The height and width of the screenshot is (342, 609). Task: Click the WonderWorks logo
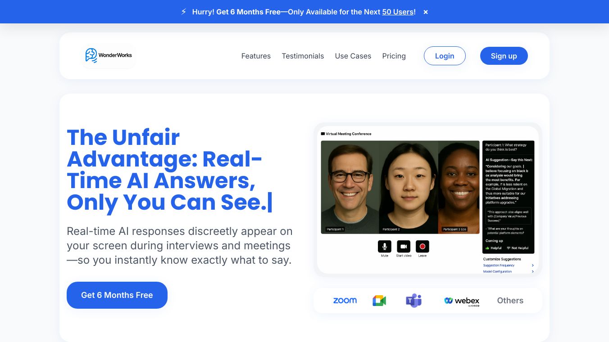click(109, 55)
